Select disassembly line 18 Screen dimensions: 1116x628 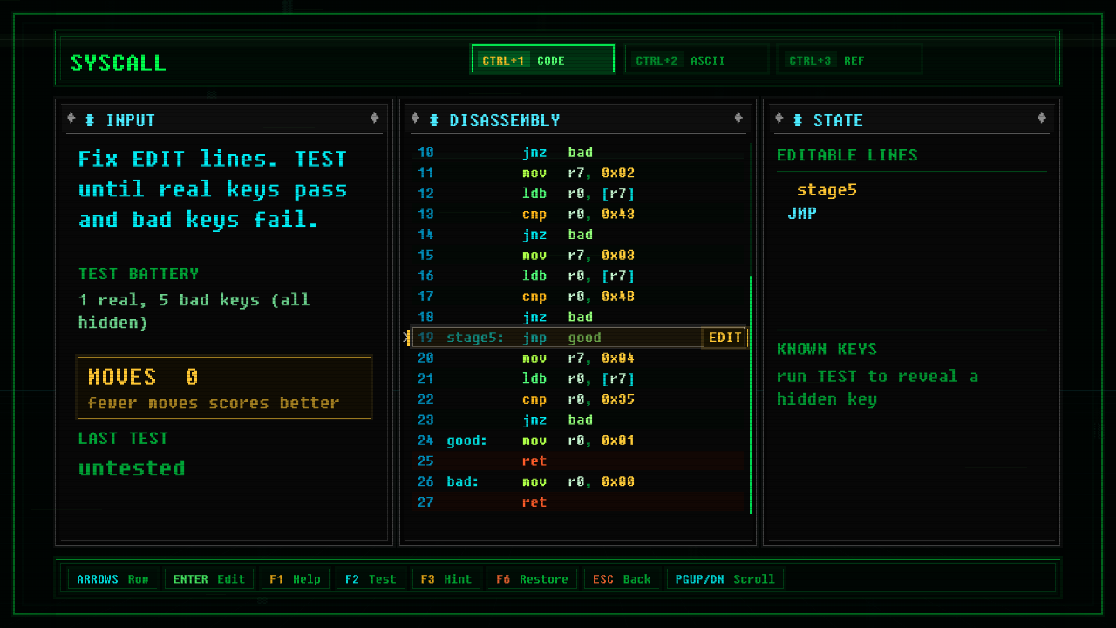tap(579, 317)
